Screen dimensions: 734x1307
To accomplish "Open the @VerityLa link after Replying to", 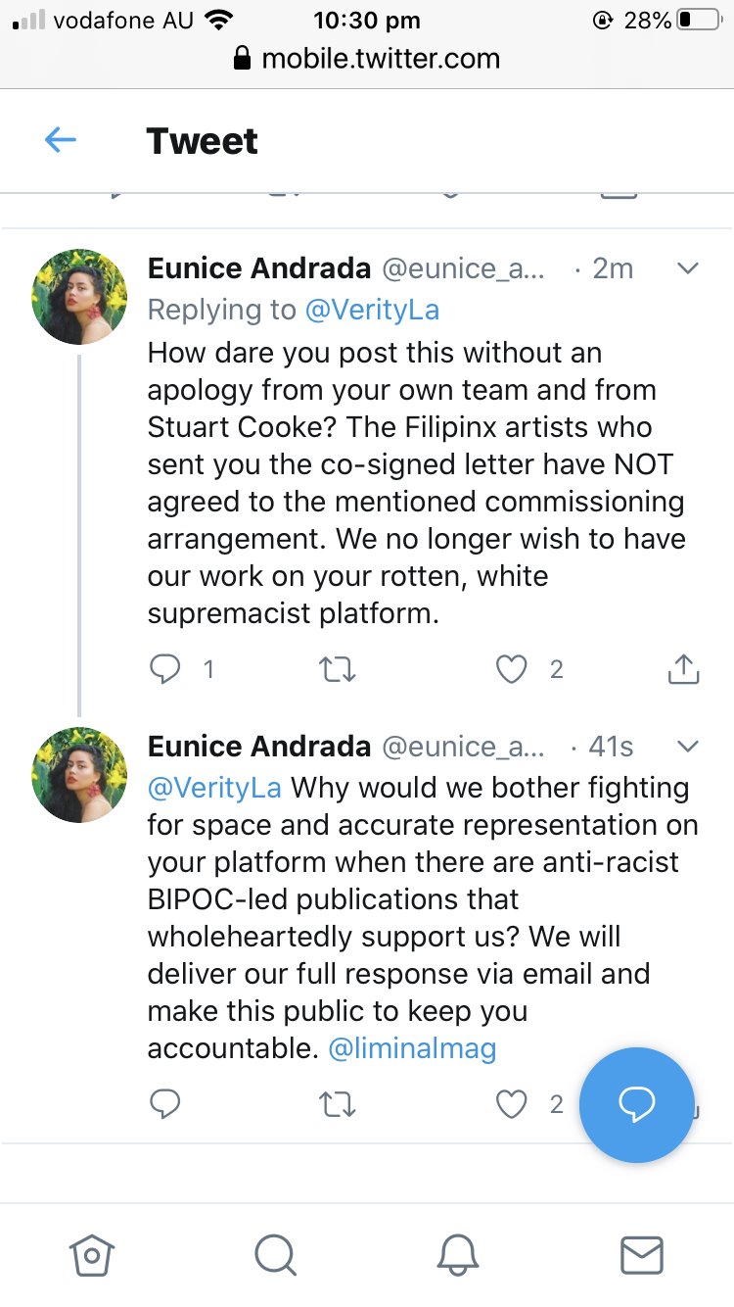I will 372,311.
